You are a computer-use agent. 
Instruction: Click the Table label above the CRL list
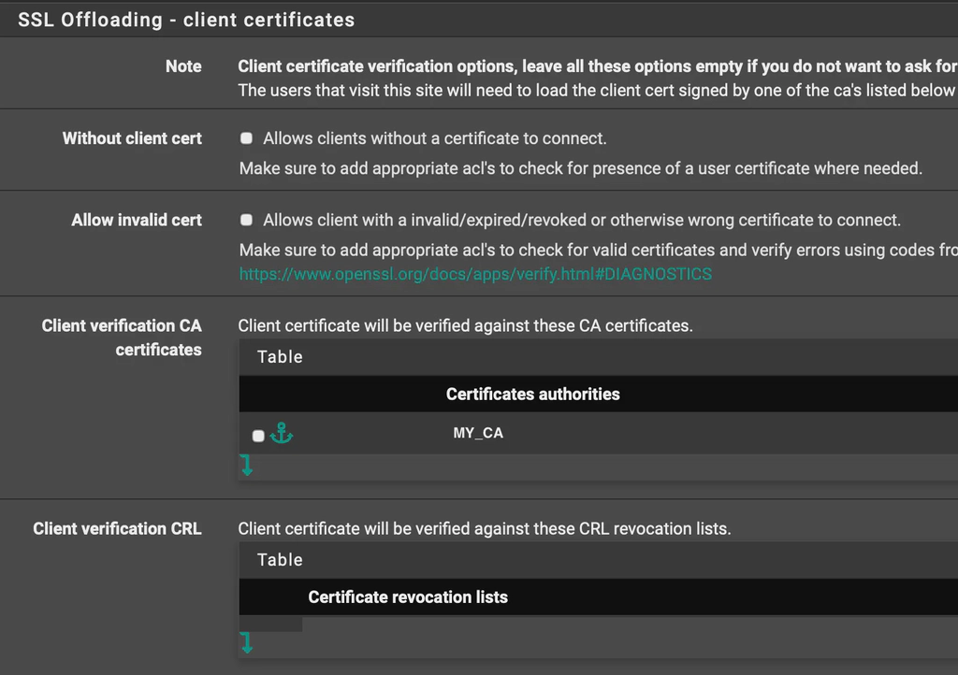(278, 560)
